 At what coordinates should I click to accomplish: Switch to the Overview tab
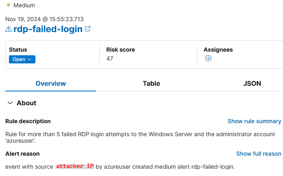(x=51, y=83)
